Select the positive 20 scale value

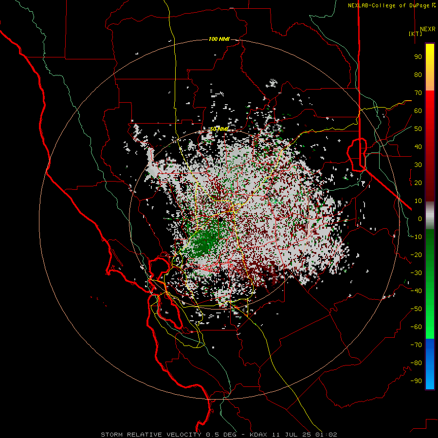(x=418, y=182)
